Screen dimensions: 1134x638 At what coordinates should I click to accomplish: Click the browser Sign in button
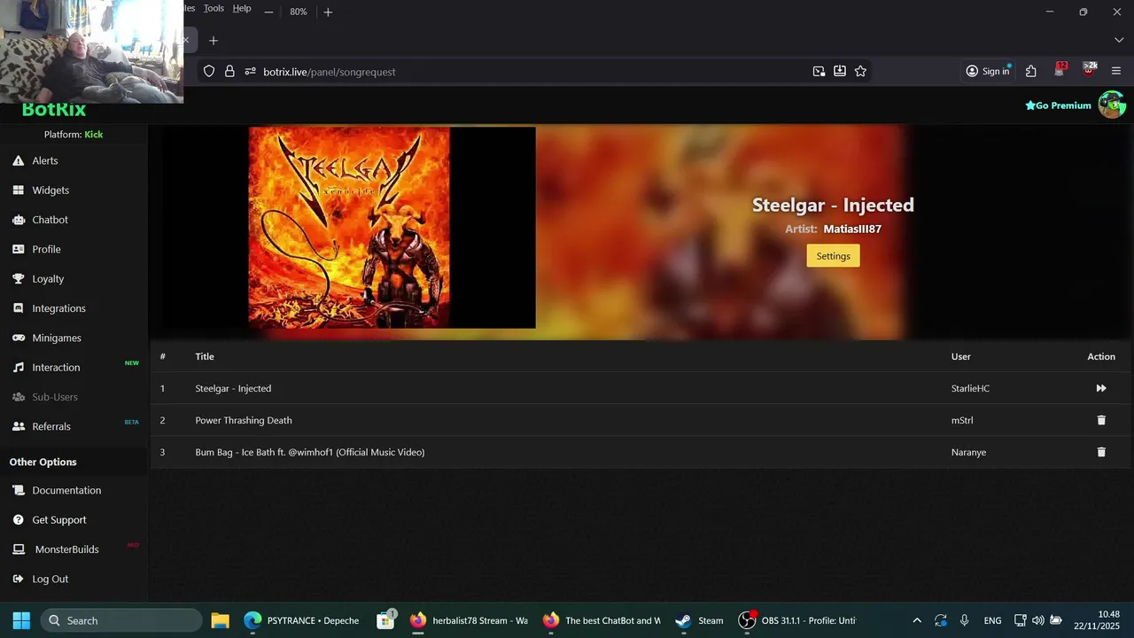point(988,72)
